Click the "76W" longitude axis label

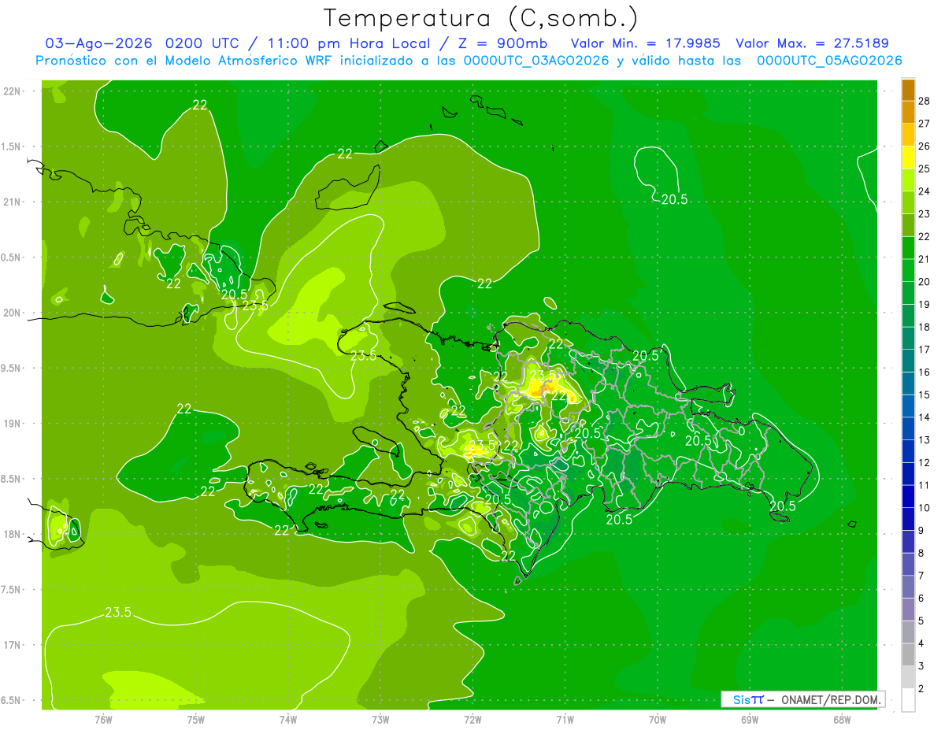[x=103, y=718]
